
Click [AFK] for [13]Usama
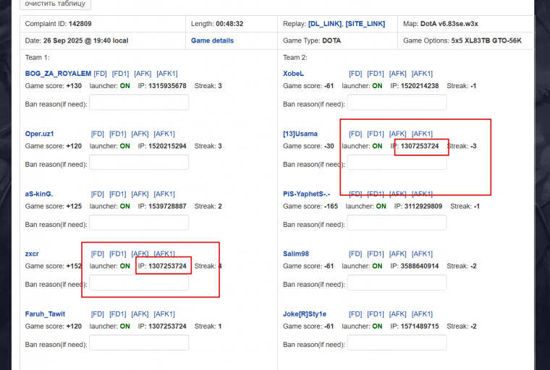click(x=398, y=134)
